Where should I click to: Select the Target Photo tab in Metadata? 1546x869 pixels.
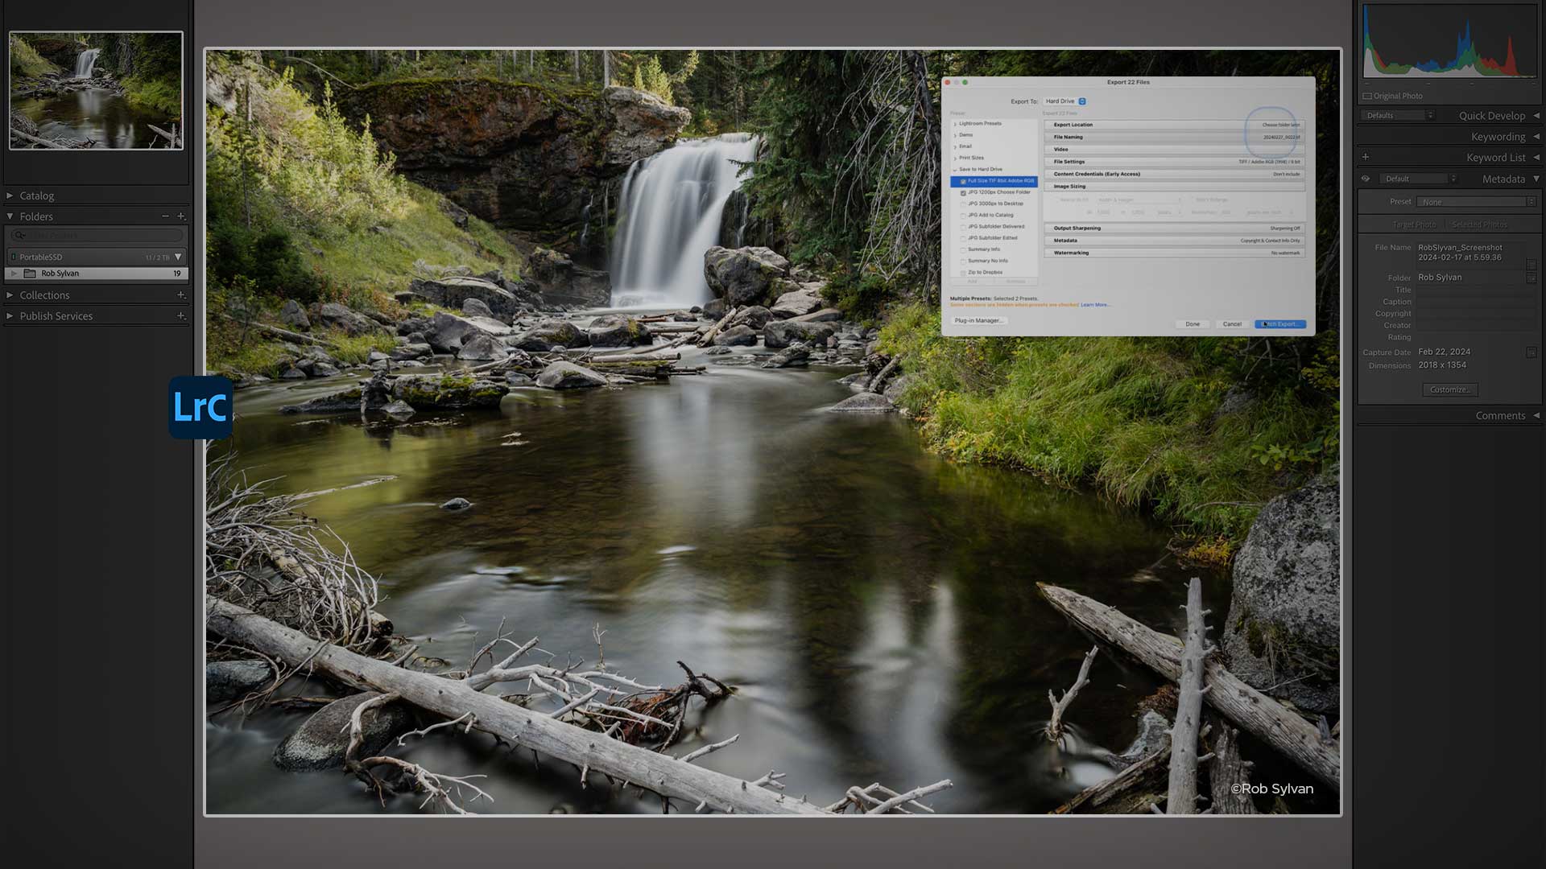point(1415,224)
